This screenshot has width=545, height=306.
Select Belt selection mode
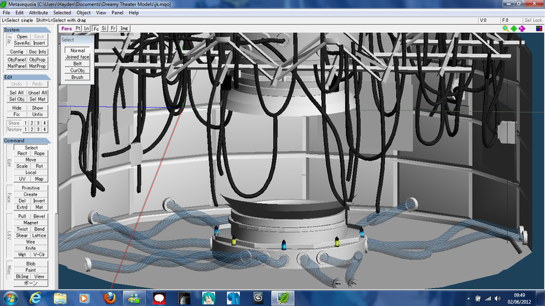pos(77,63)
